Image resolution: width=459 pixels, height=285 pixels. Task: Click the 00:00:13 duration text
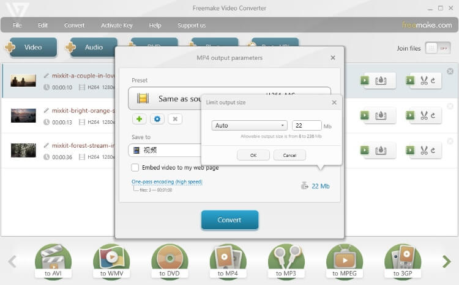[x=62, y=122]
